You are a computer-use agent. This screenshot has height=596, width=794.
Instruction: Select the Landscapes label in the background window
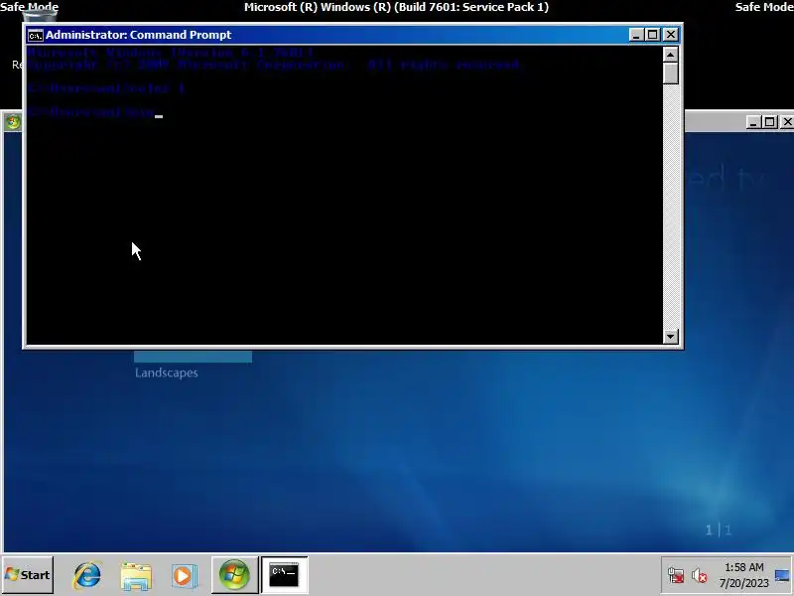coord(166,372)
